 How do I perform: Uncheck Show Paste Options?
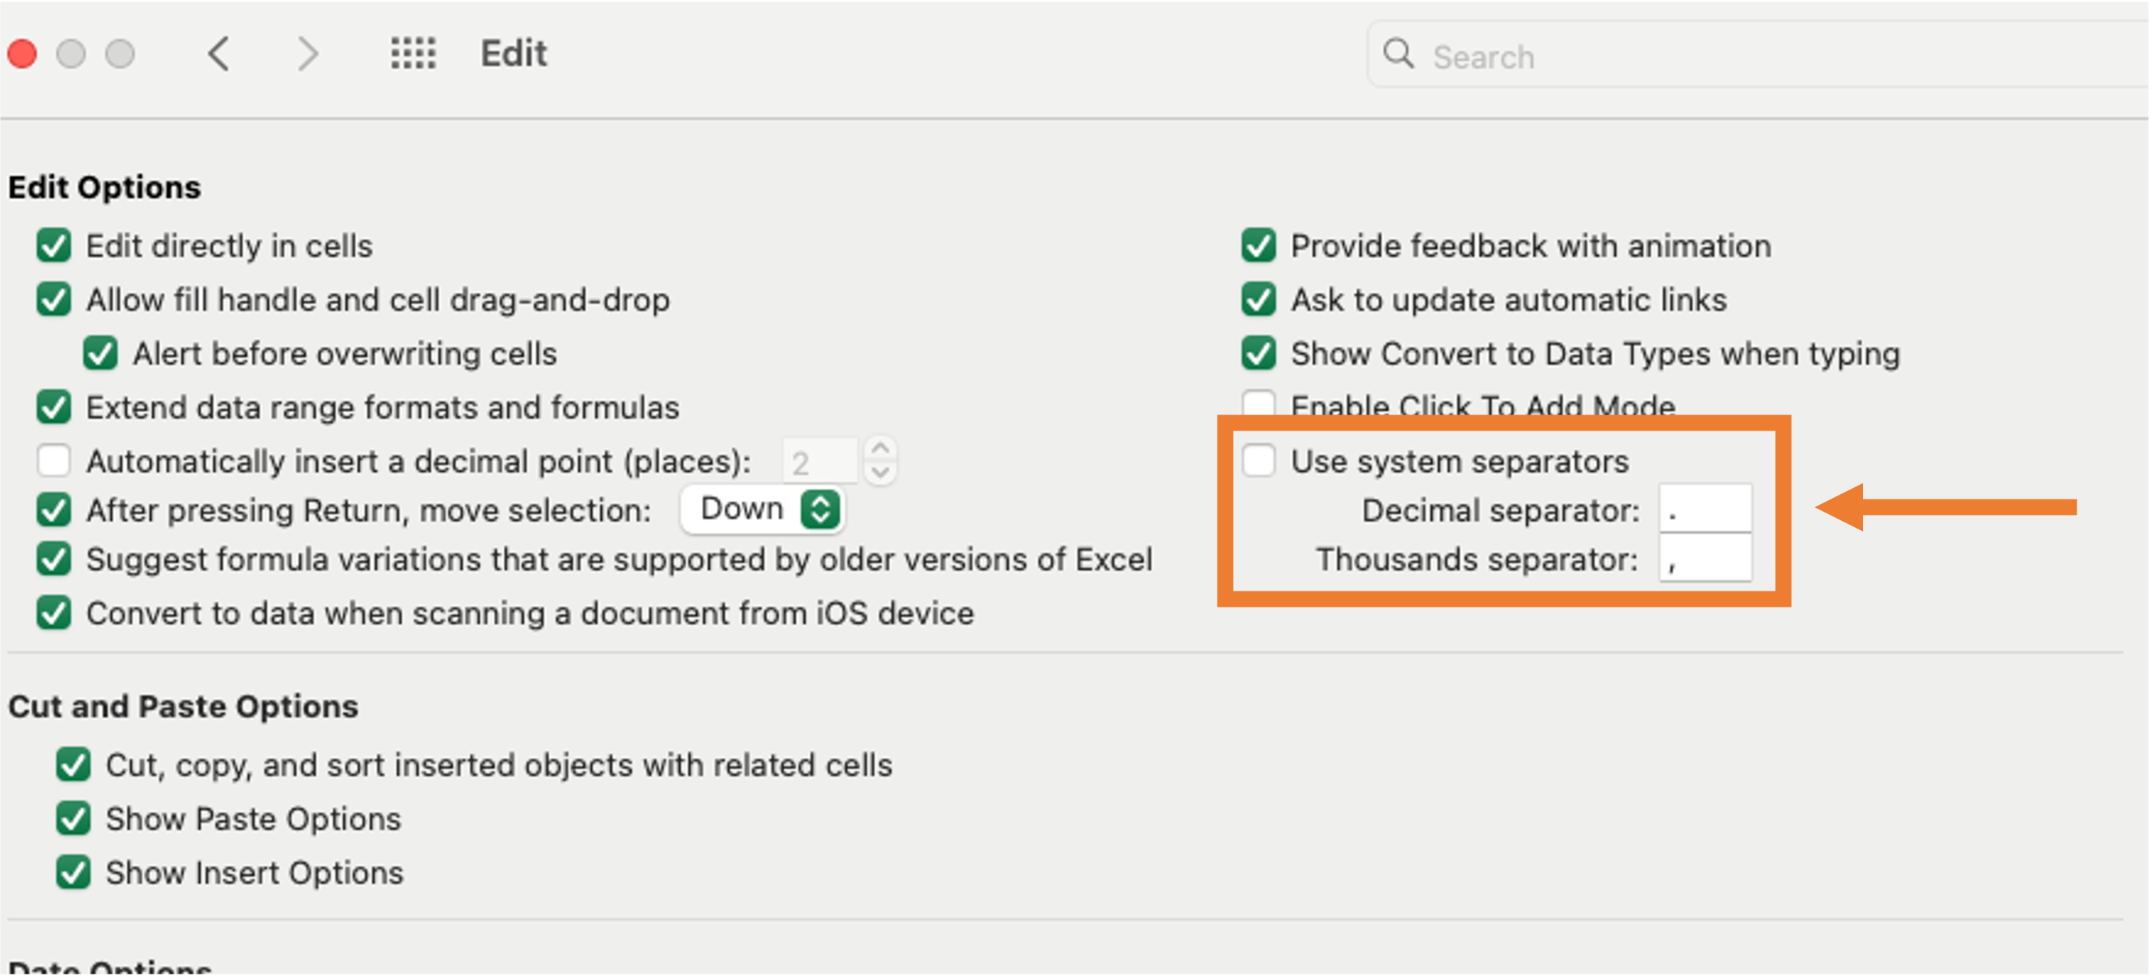pos(74,819)
